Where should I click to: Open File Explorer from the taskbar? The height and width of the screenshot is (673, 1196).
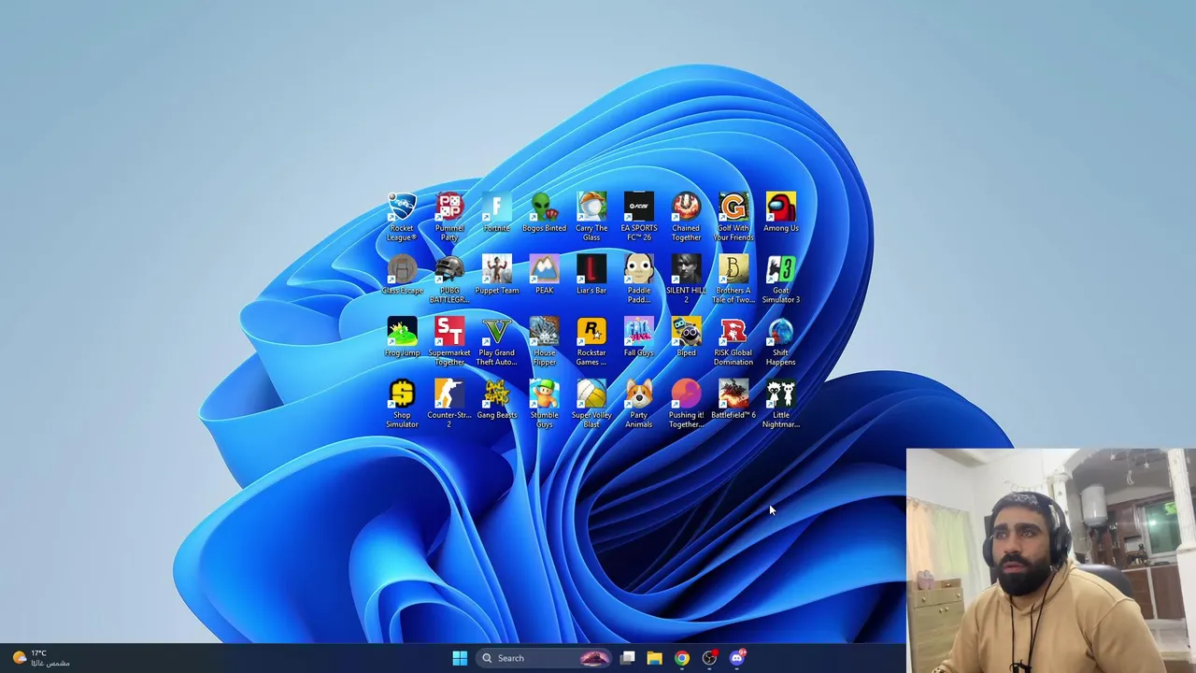654,658
